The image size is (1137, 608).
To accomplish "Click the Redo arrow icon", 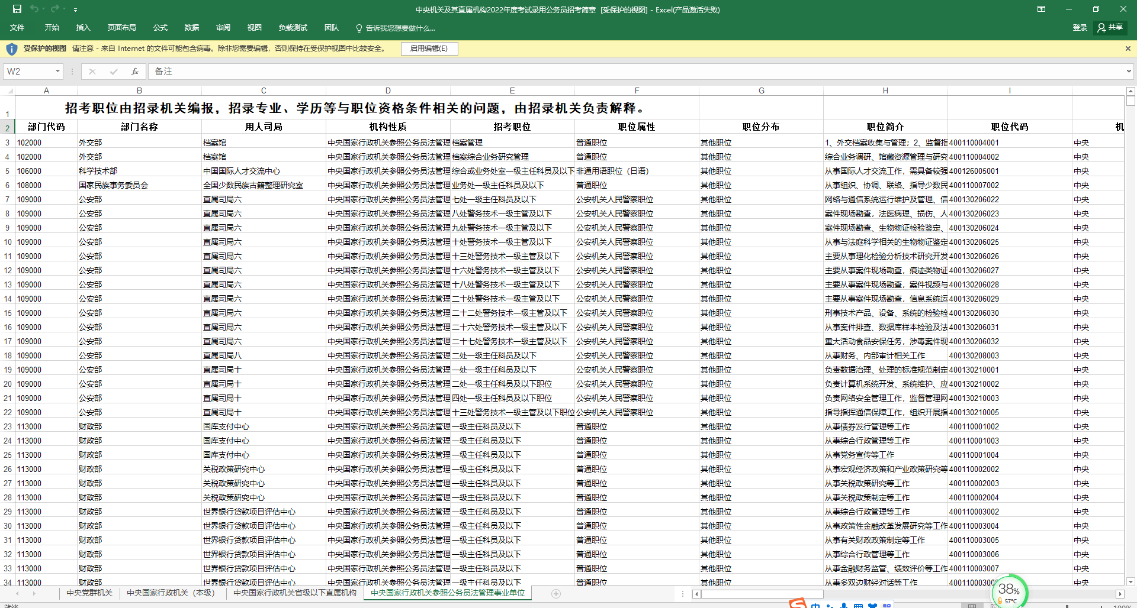I will click(x=55, y=9).
